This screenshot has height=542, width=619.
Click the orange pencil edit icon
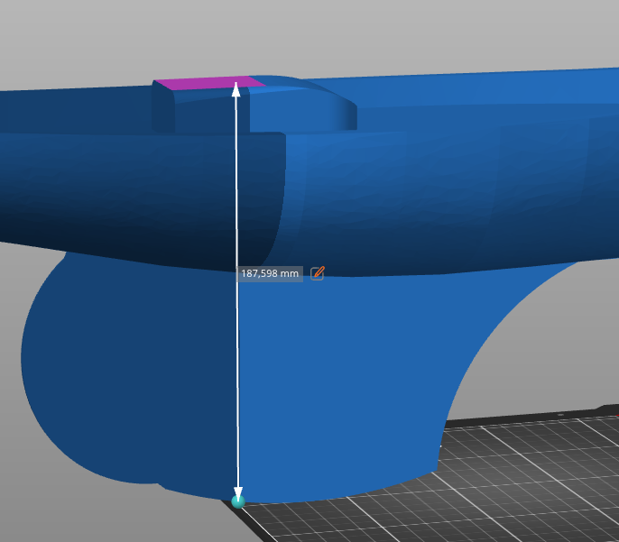click(x=317, y=273)
